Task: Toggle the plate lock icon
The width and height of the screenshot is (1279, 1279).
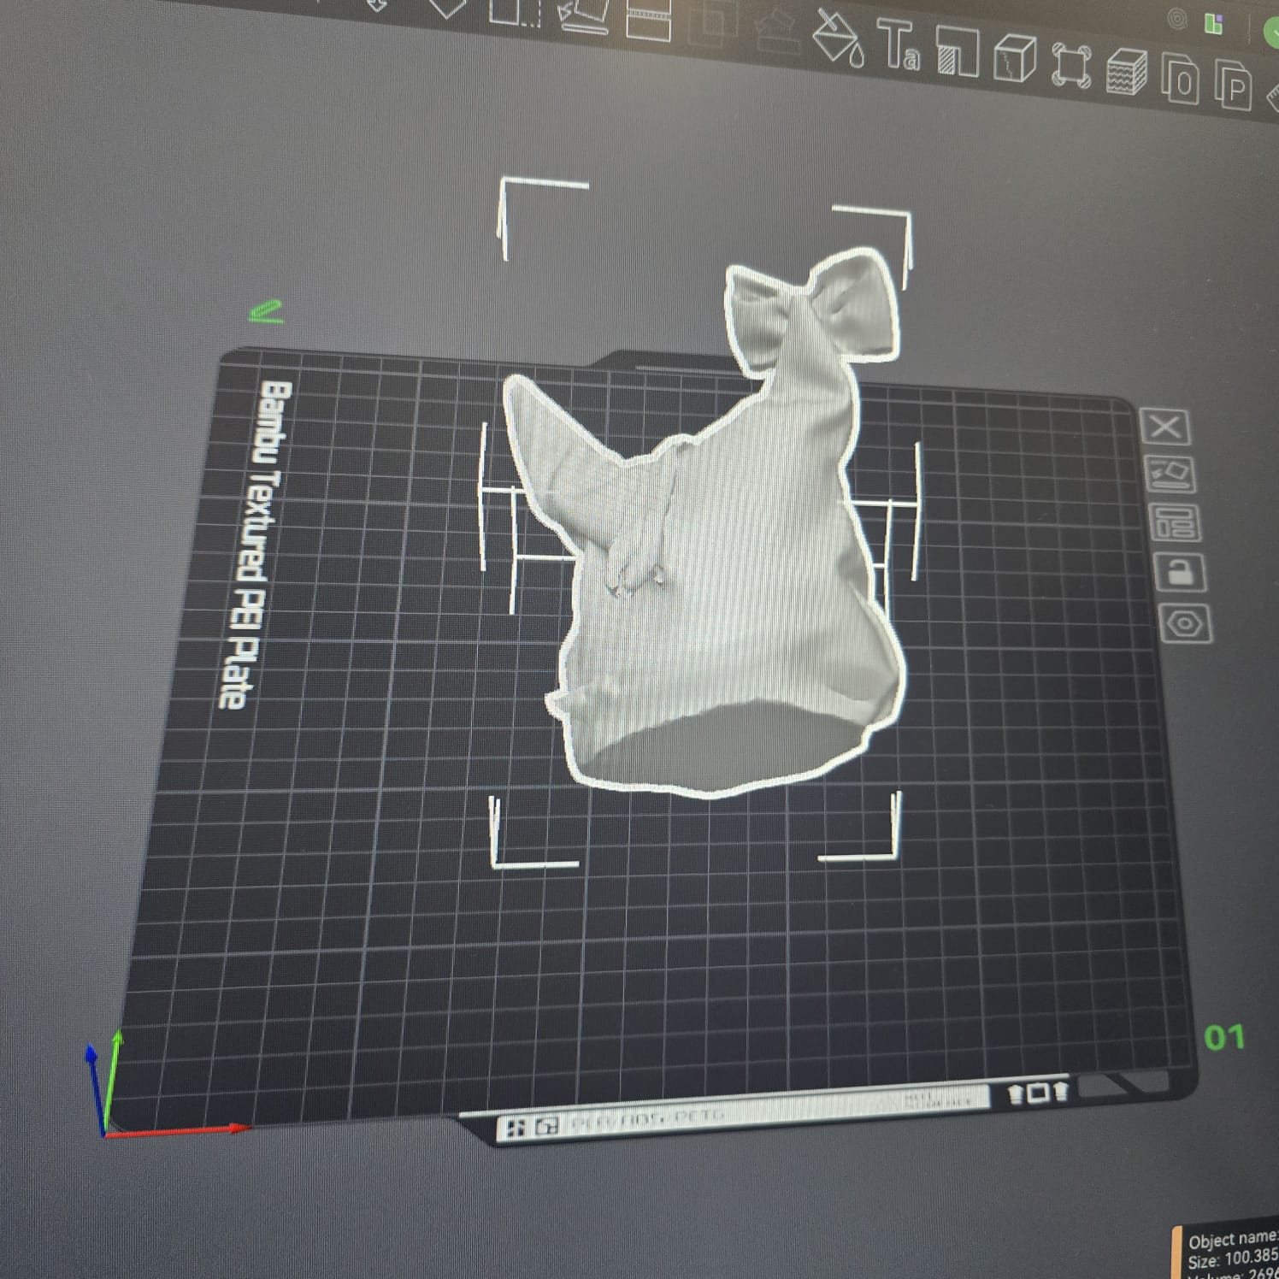Action: tap(1181, 572)
